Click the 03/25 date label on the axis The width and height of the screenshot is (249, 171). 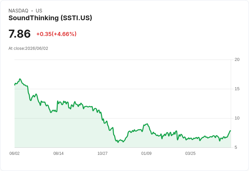click(190, 153)
